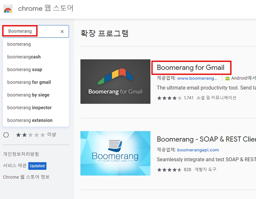Click the 개발자 도구 category label
The width and height of the screenshot is (256, 199).
click(x=205, y=169)
